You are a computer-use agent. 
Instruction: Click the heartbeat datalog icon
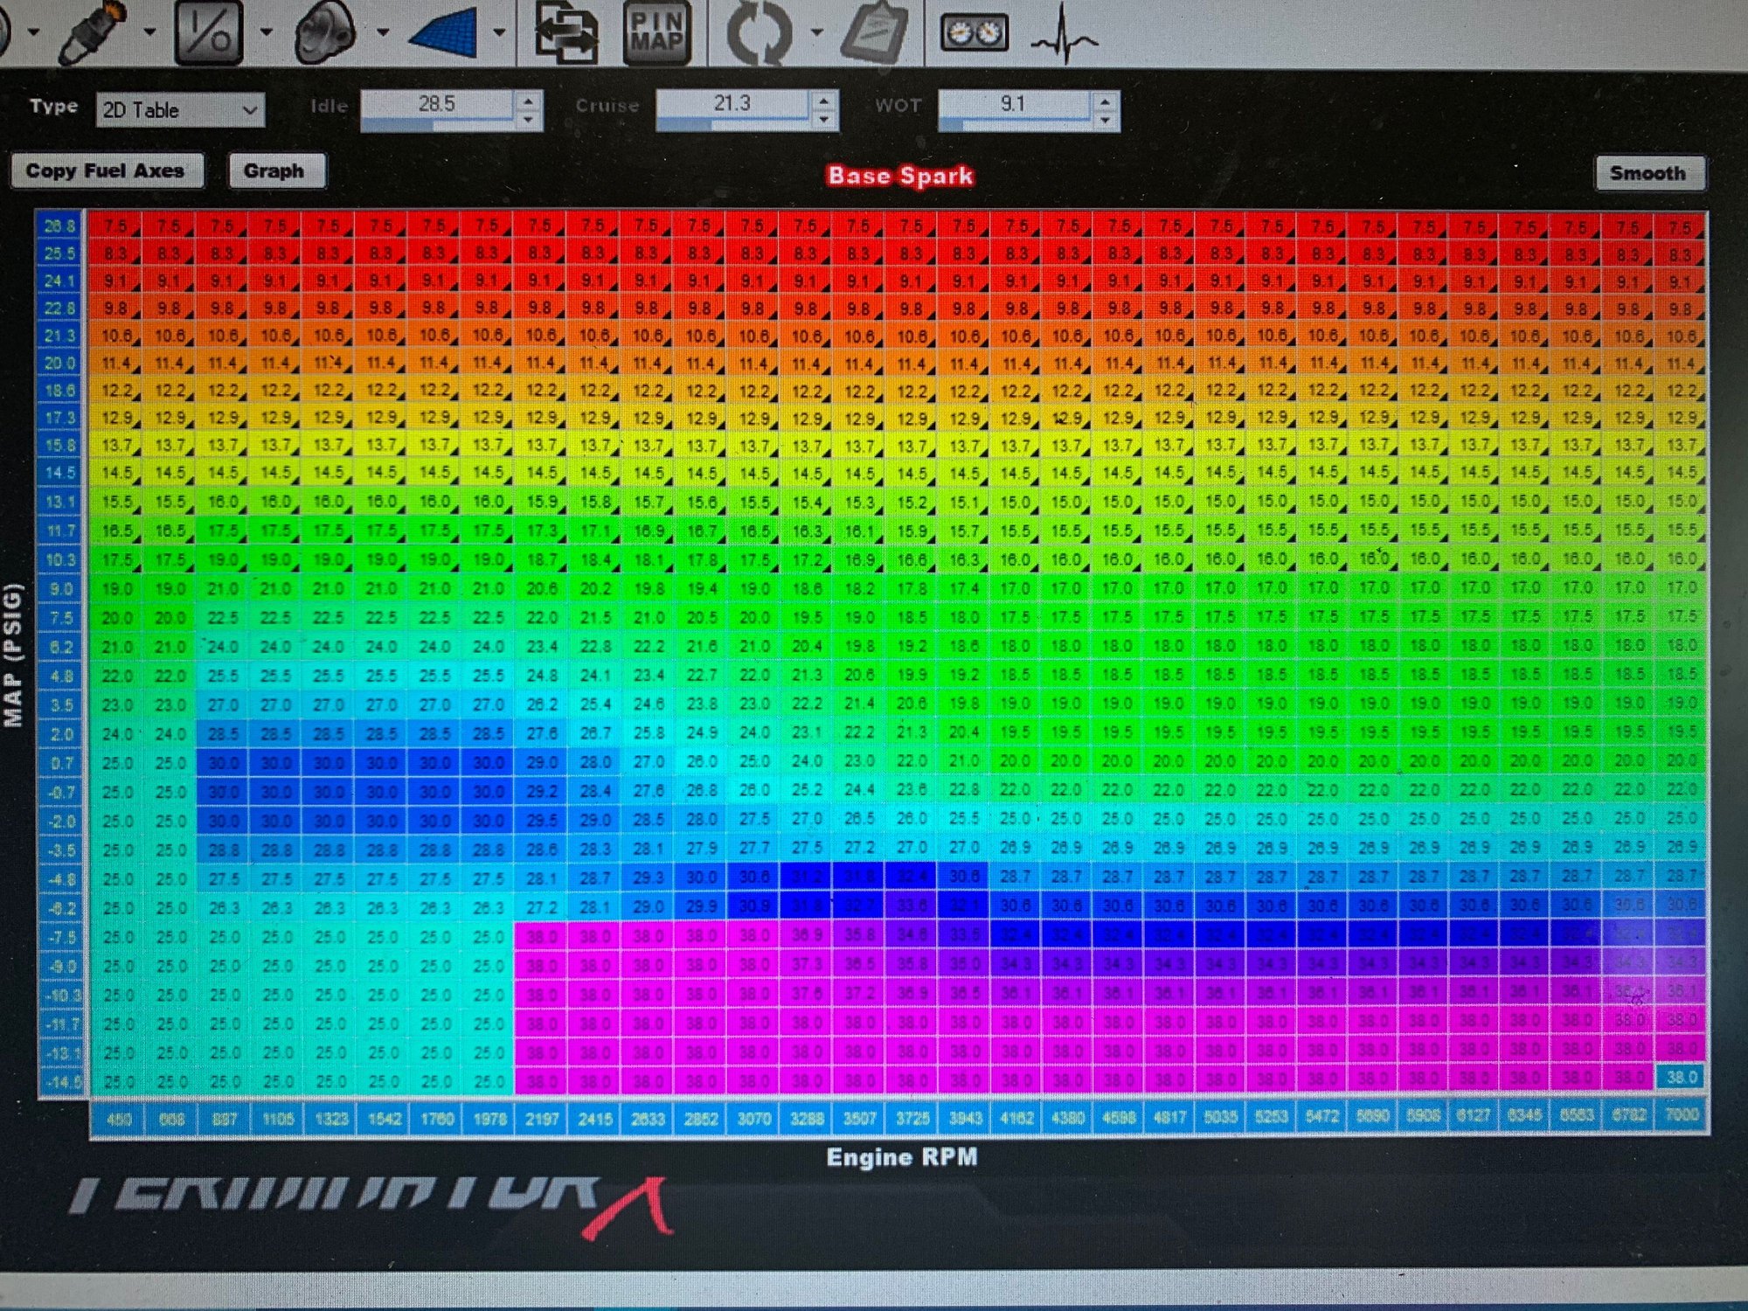point(1064,35)
